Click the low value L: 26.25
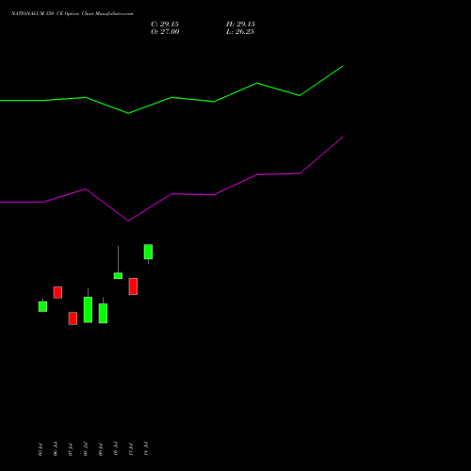 click(x=240, y=32)
